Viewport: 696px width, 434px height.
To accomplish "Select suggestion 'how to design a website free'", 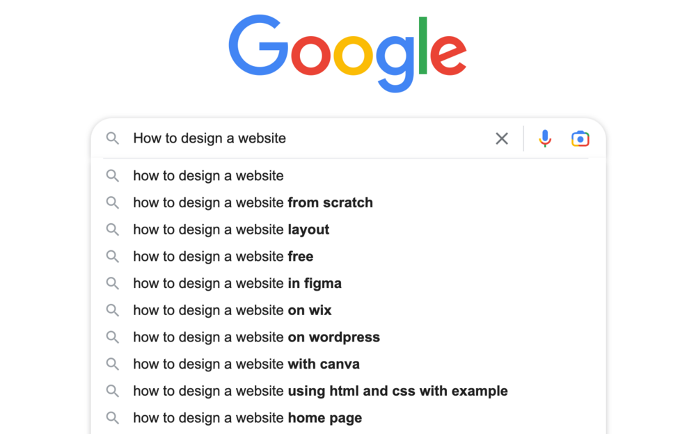I will 349,257.
